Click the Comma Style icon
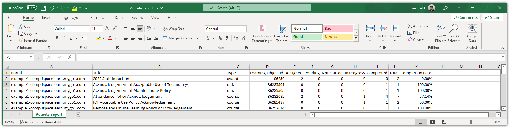Viewport: 510px width, 128px height. pos(227,38)
